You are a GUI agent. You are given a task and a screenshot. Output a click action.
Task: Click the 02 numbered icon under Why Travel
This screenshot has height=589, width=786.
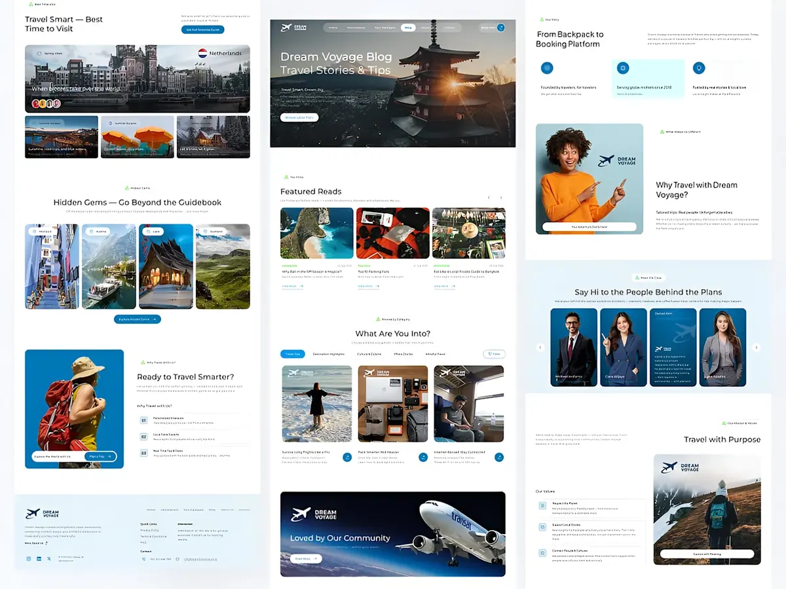pyautogui.click(x=143, y=437)
